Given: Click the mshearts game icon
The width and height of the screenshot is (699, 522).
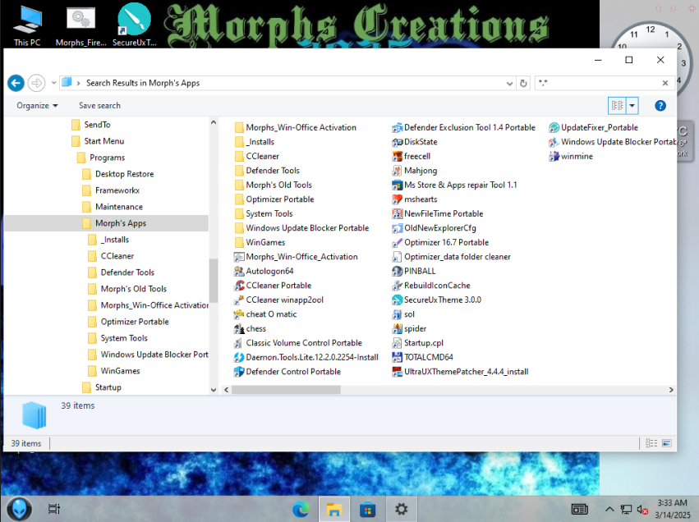Looking at the screenshot, I should tap(397, 199).
